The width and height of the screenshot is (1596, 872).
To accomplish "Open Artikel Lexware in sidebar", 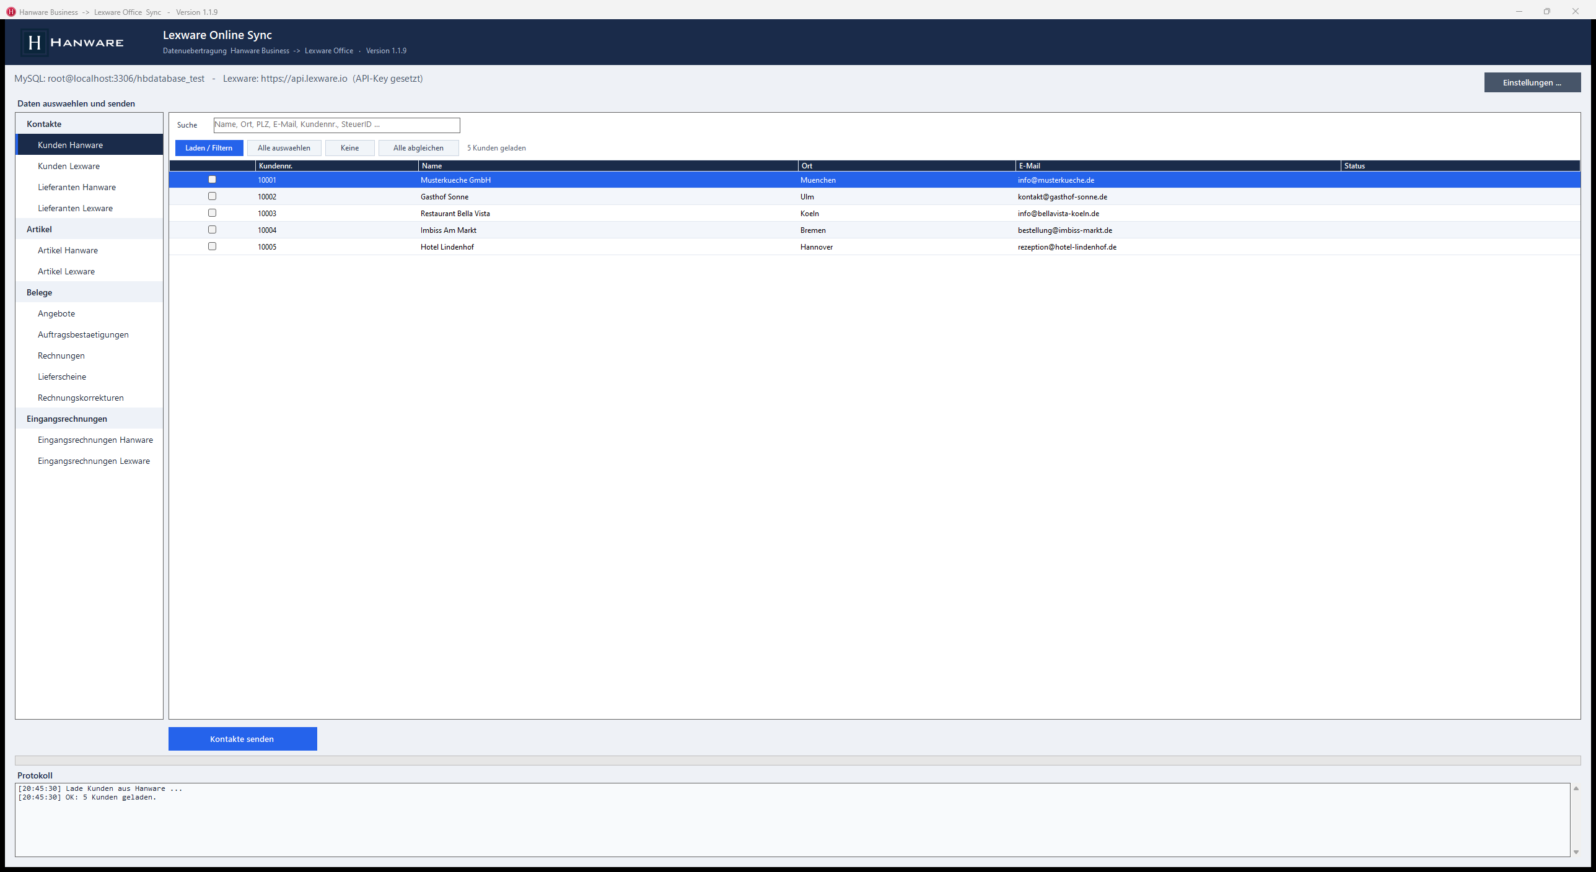I will click(89, 271).
